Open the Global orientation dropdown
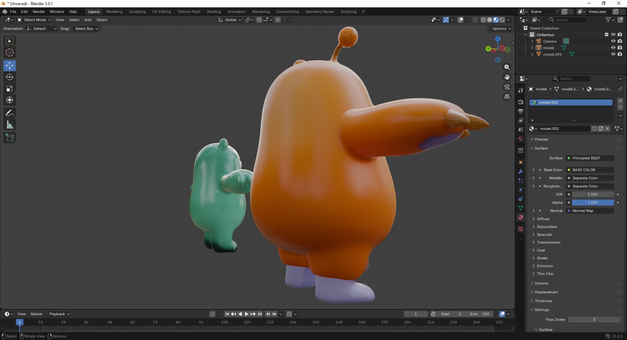 230,20
